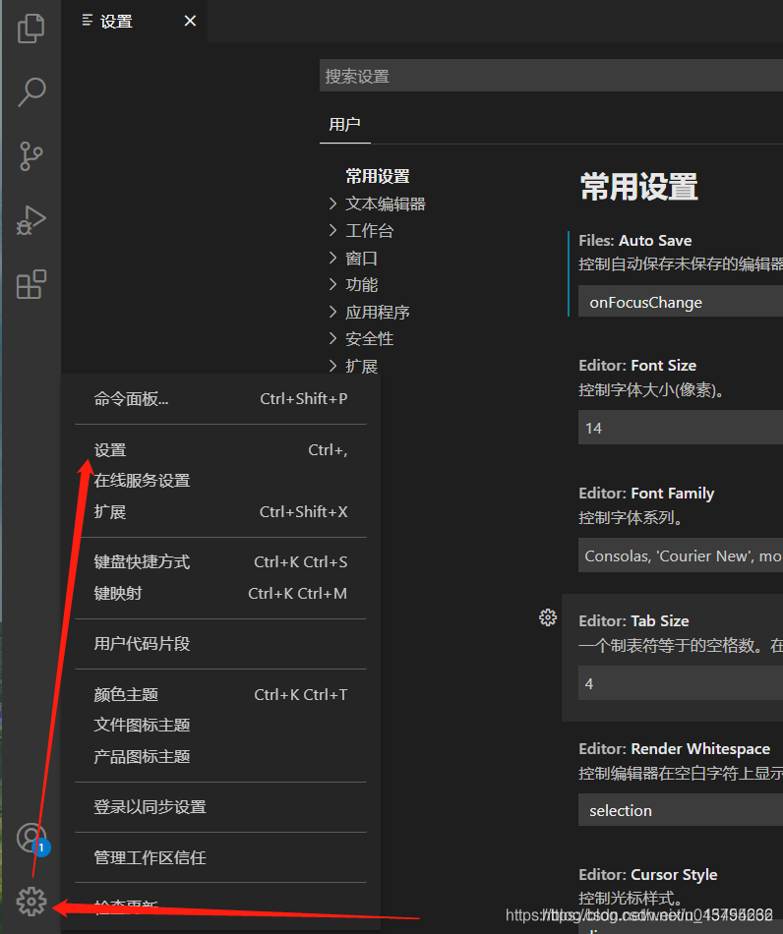Click the Font Size input field
The image size is (783, 934).
(x=681, y=428)
